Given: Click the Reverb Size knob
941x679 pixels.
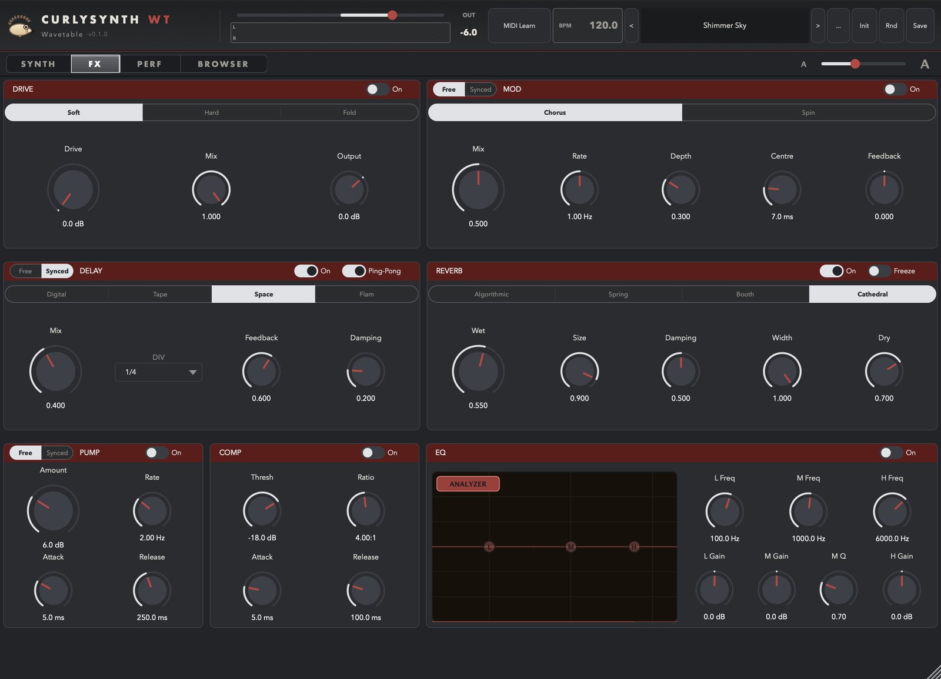Looking at the screenshot, I should [579, 371].
